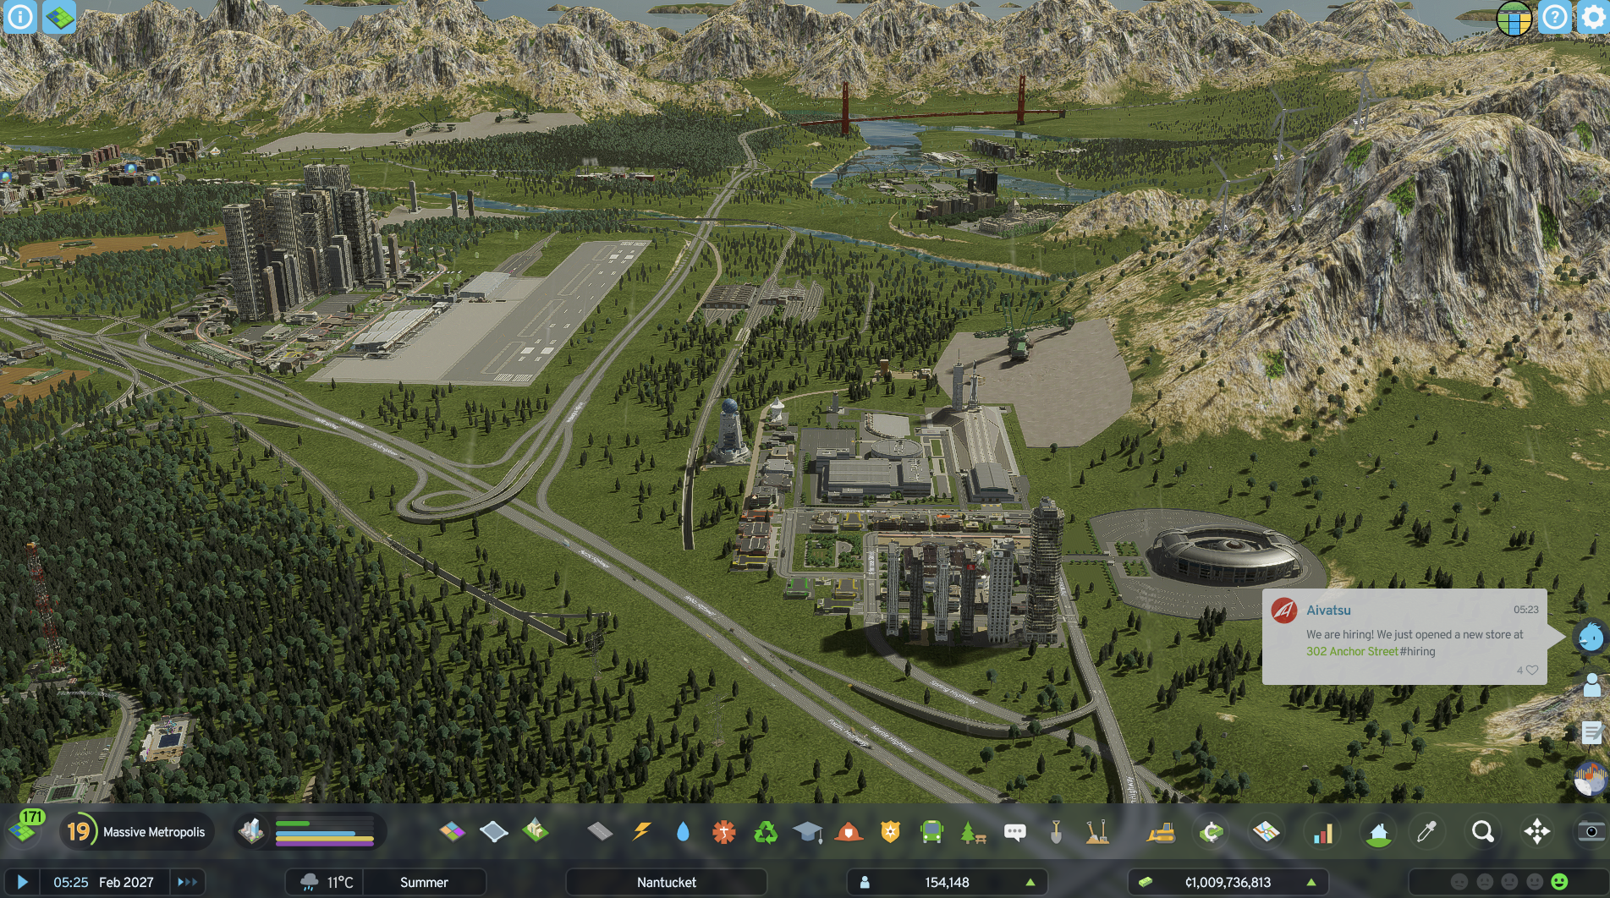Open the Zones tool menu
1610x898 pixels.
(452, 832)
